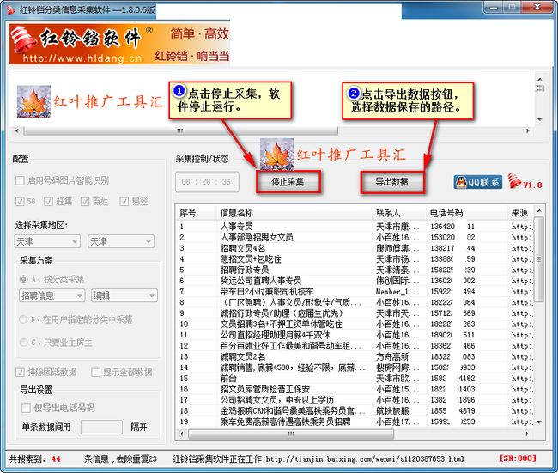
Task: Click banner area scroll-down arrow
Action: pyautogui.click(x=540, y=119)
